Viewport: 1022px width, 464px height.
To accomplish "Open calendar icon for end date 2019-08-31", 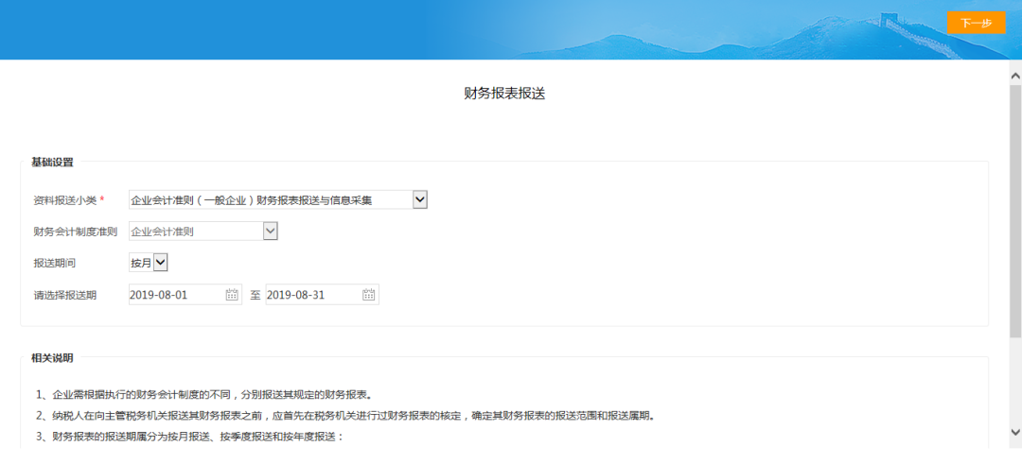I will tap(368, 295).
